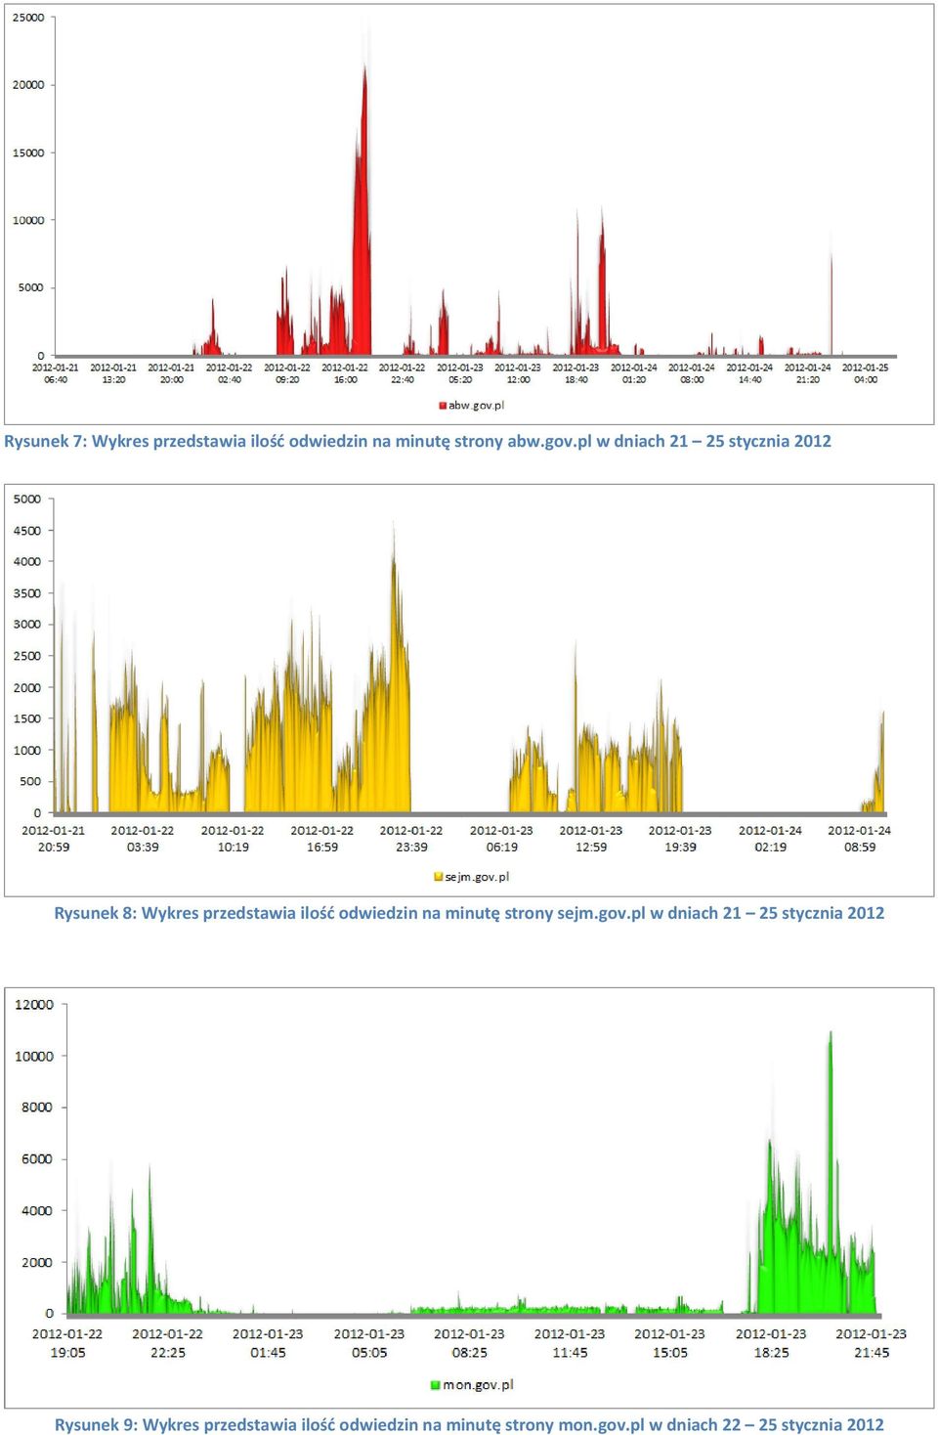Click the 4500 y-axis label in sejm.gov.pl chart
This screenshot has width=938, height=1435.
pos(27,531)
